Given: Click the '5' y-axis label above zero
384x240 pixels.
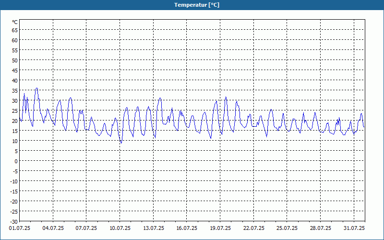Looking at the screenshot, I should coord(16,151).
